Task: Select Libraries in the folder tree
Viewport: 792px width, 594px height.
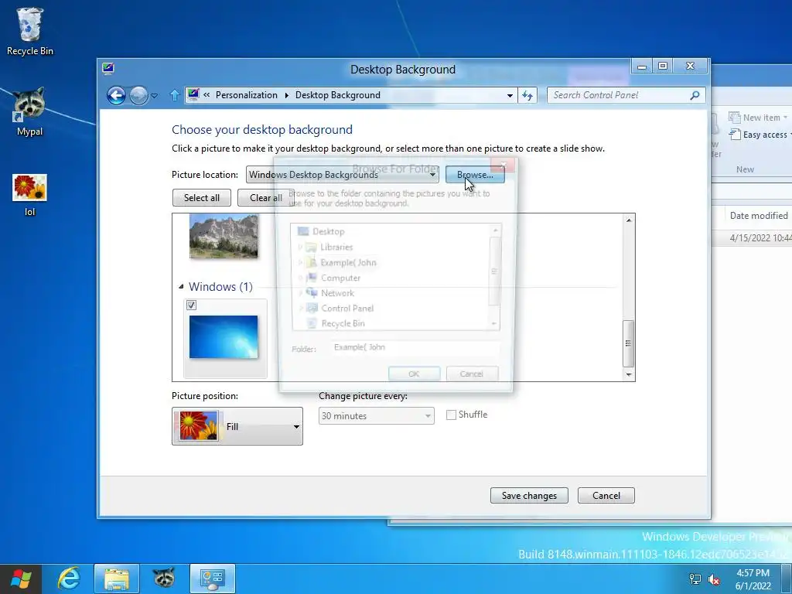Action: pos(336,247)
